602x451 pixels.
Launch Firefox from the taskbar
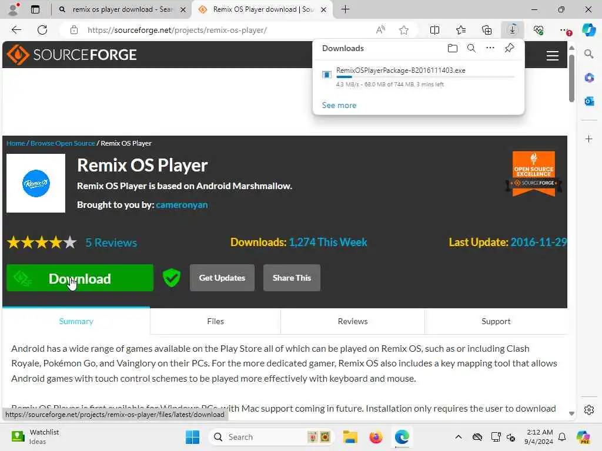376,437
